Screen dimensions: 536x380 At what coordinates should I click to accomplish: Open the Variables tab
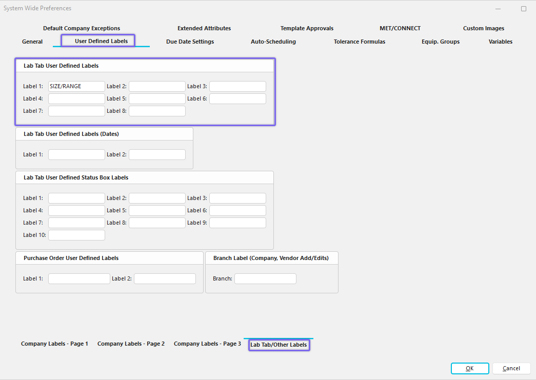click(500, 42)
